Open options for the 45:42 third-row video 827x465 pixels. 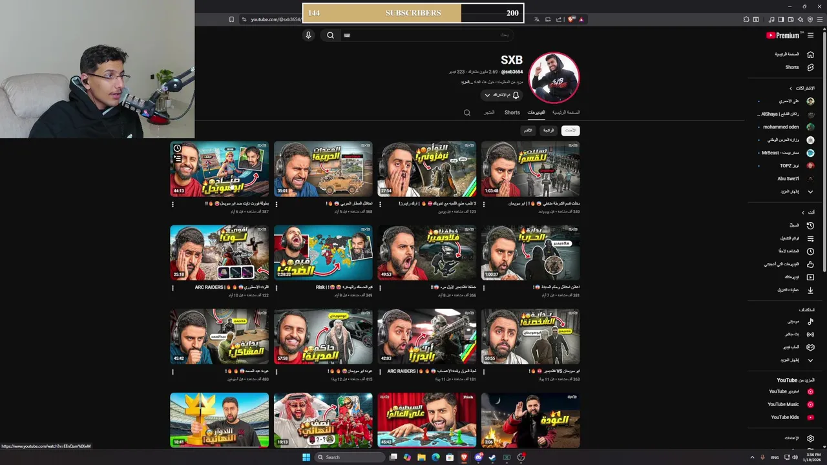tap(173, 372)
